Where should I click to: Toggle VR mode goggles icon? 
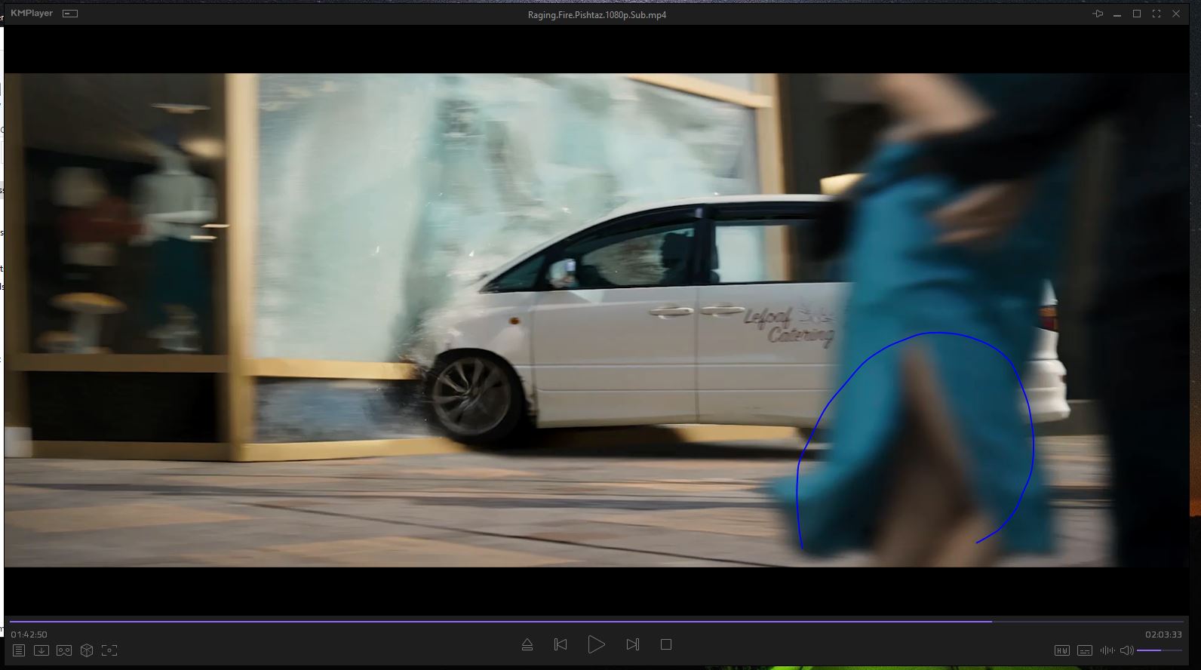click(x=64, y=650)
